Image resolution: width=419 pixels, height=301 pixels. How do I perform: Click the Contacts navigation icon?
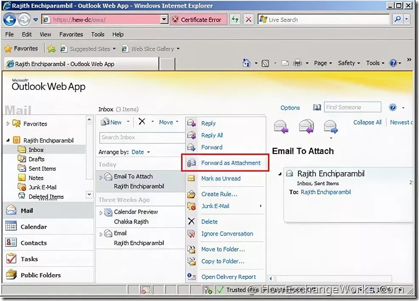(11, 242)
